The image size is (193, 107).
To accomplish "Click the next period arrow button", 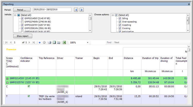I will (x=82, y=10).
